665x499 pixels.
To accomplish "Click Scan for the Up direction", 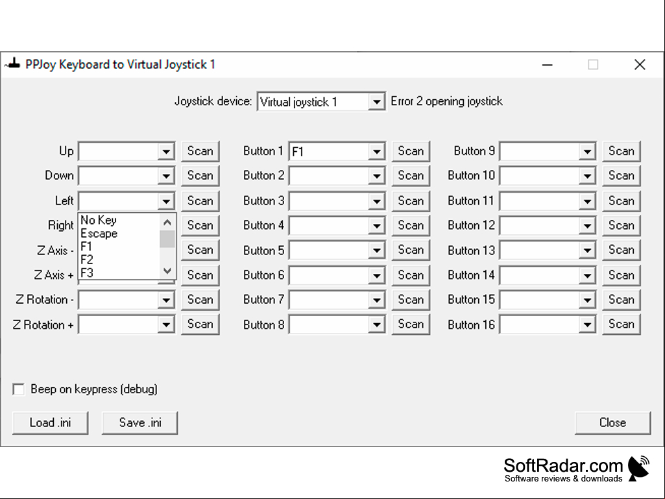I will (200, 151).
